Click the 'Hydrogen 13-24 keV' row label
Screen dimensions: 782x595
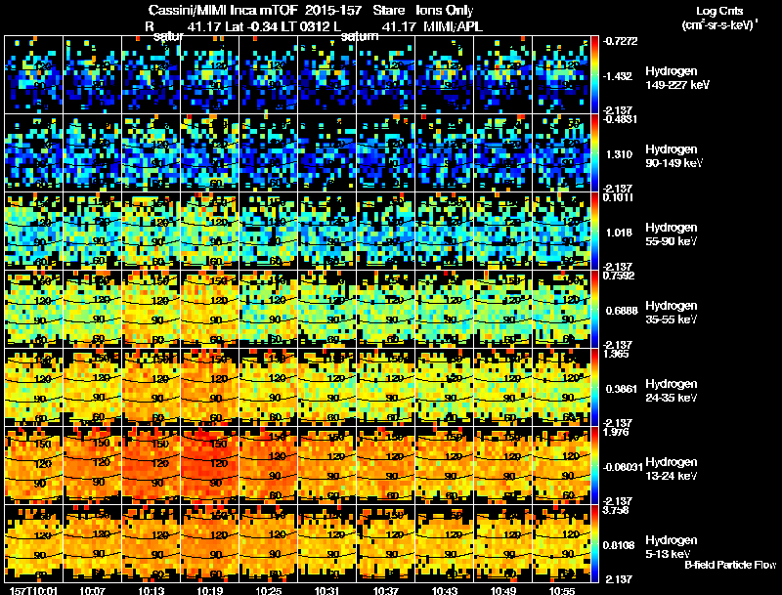coord(671,469)
